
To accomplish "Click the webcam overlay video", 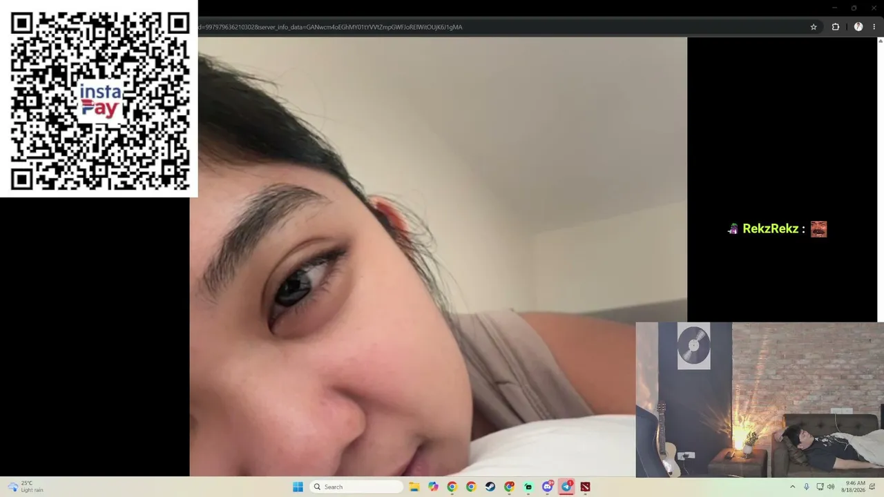I will (760, 400).
